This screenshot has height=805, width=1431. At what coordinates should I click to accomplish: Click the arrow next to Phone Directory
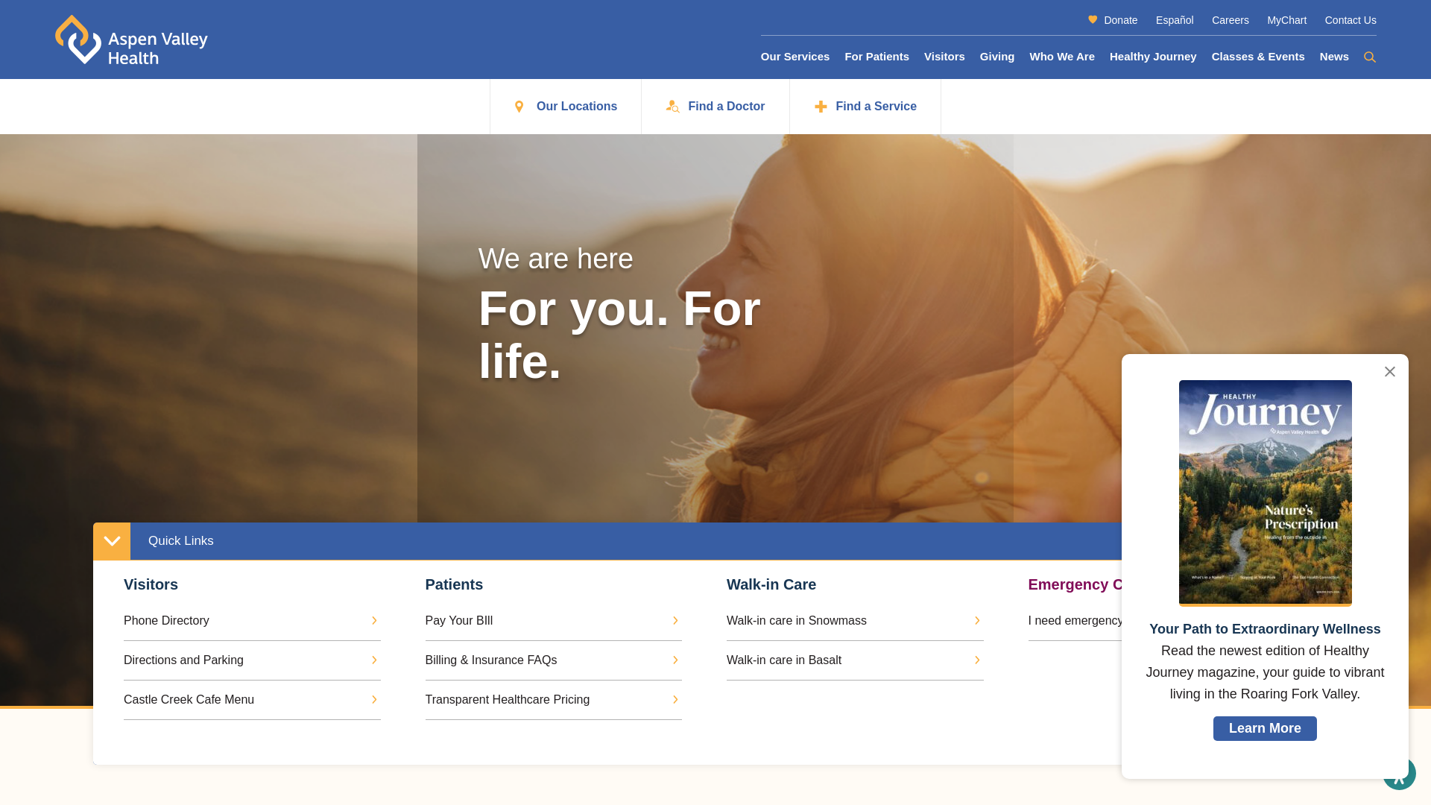point(374,621)
